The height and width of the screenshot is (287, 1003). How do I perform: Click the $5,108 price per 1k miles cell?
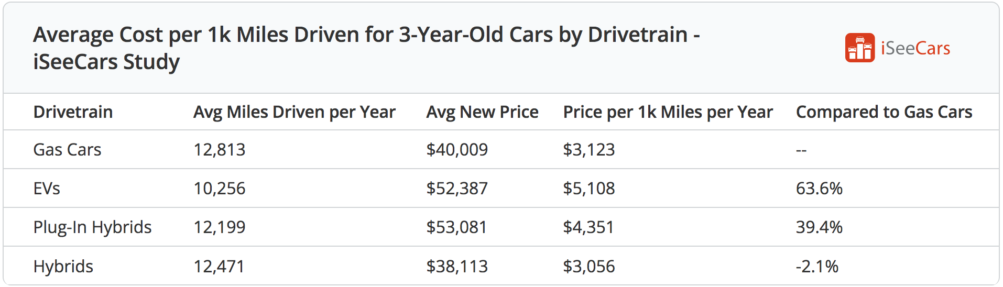[588, 189]
